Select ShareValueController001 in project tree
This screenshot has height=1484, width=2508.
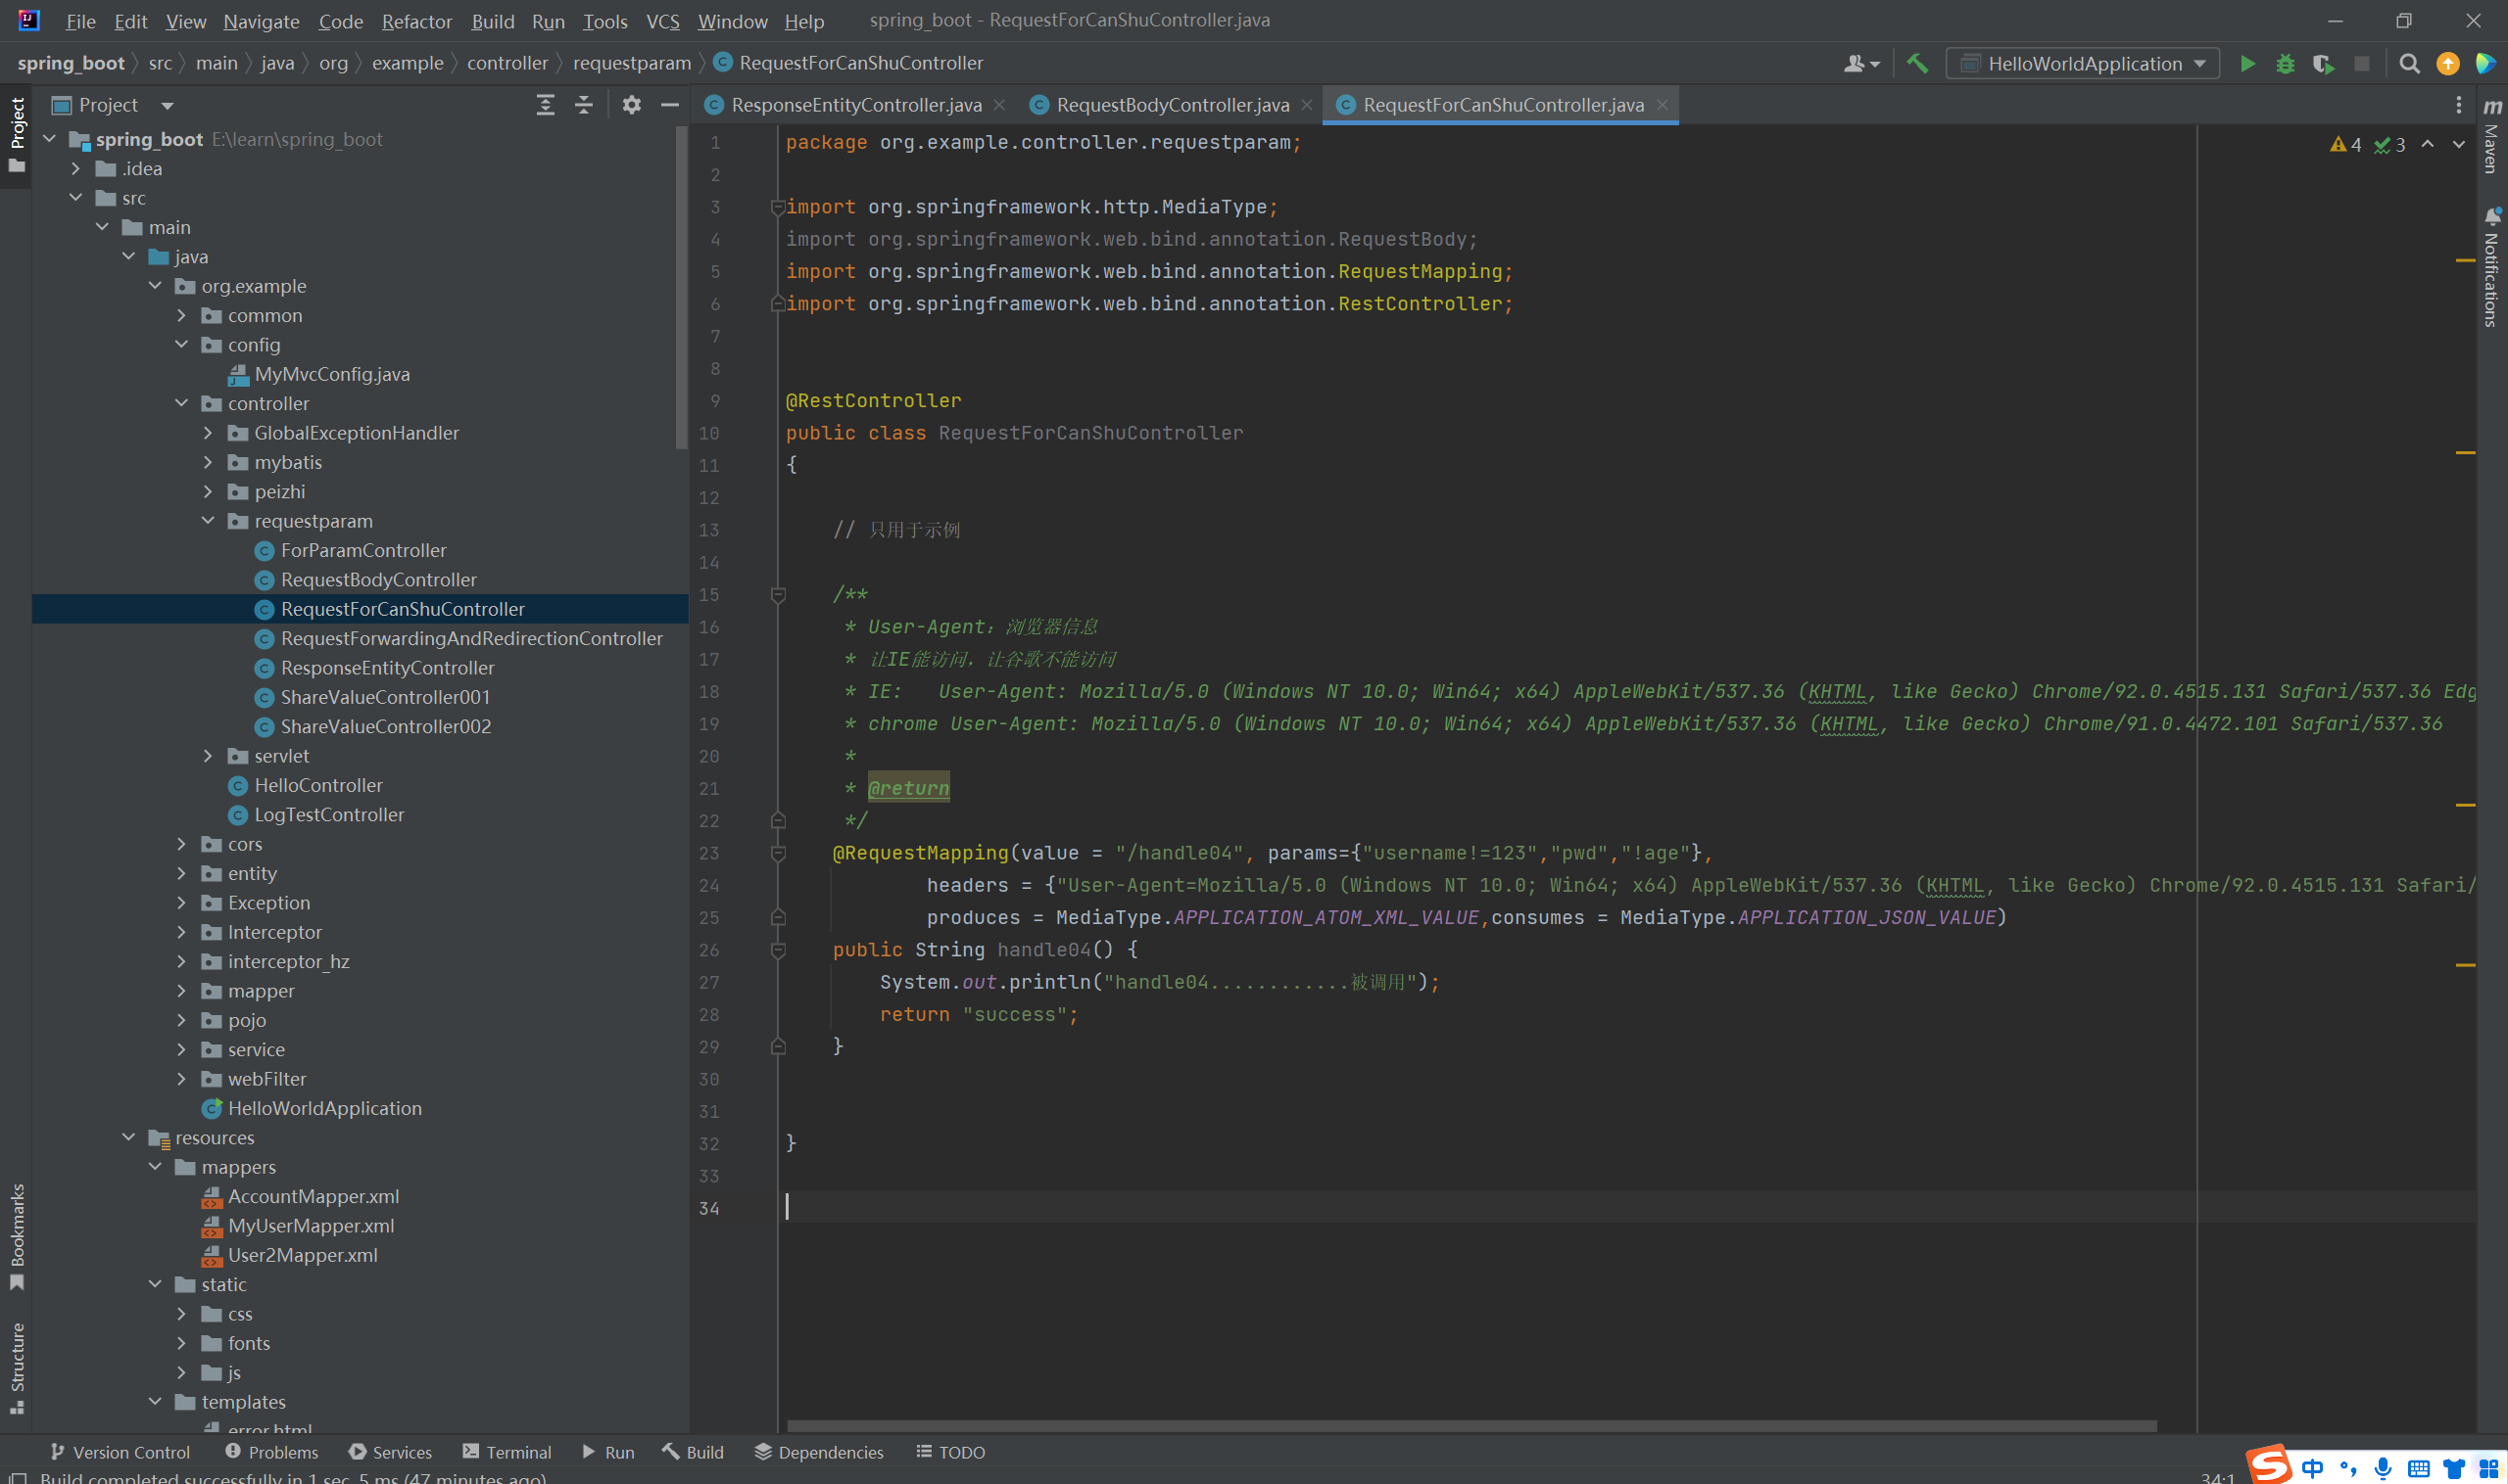pos(385,697)
